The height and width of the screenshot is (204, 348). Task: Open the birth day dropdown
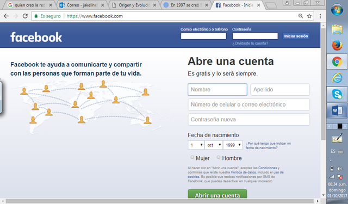[x=196, y=145]
